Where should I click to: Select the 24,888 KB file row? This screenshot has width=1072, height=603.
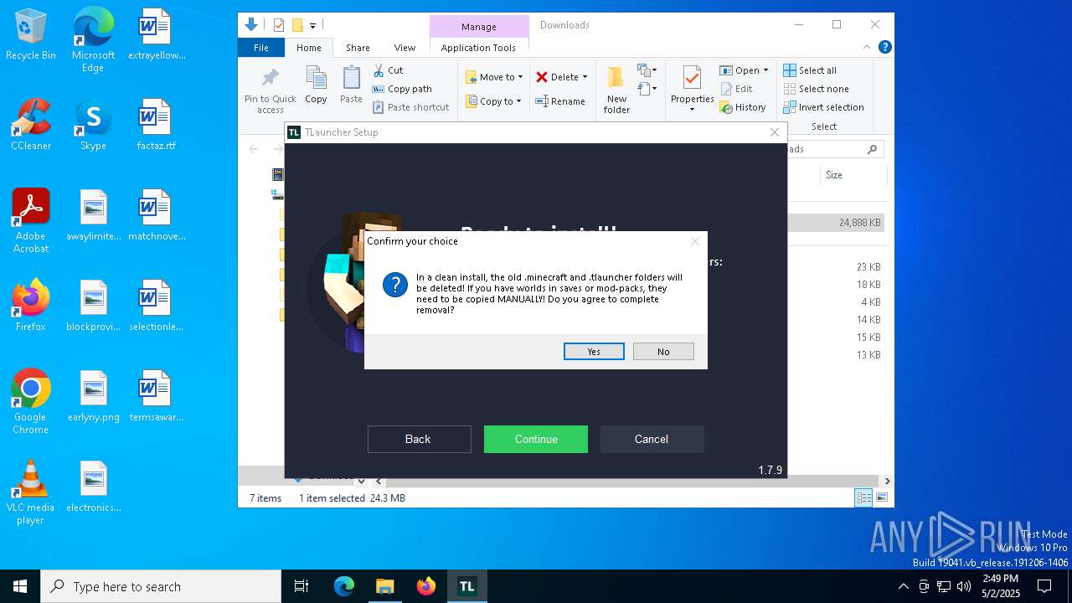[x=836, y=223]
